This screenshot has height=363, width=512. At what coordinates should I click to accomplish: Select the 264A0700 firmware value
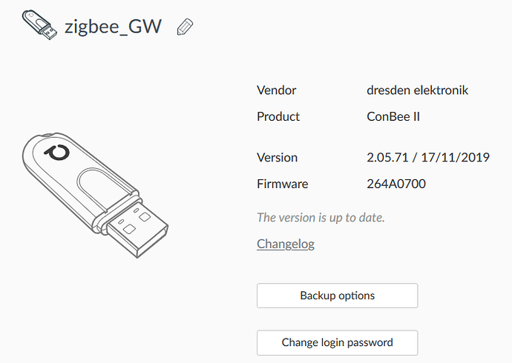tap(396, 184)
